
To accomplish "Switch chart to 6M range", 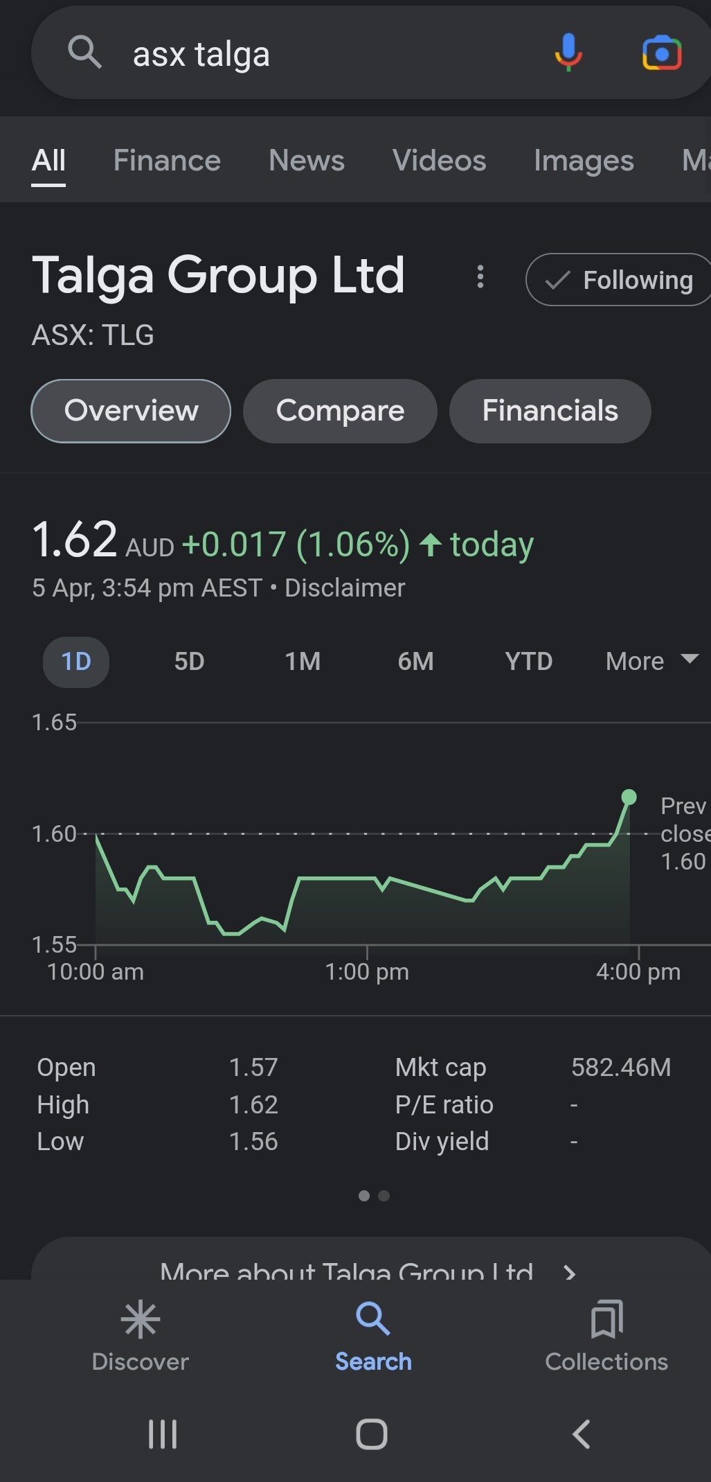I will point(415,662).
